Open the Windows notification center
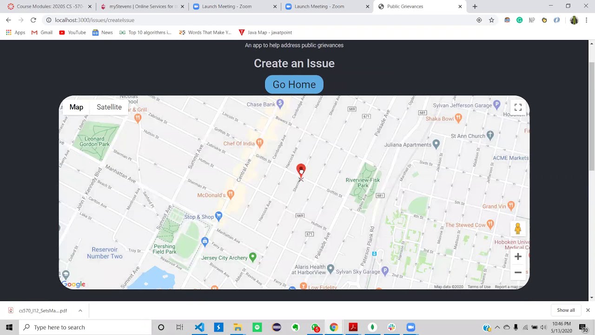595x335 pixels. (x=583, y=328)
